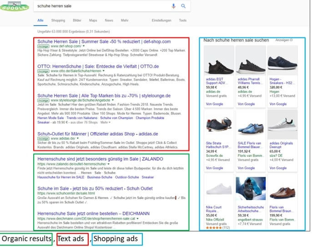Click the microphone voice search icon
Image resolution: width=312 pixels, height=247 pixels.
tap(173, 6)
